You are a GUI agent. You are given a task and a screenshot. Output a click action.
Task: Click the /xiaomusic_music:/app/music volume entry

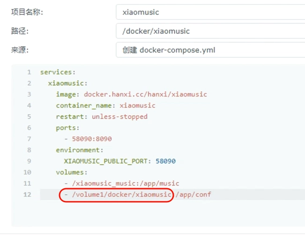coord(126,184)
